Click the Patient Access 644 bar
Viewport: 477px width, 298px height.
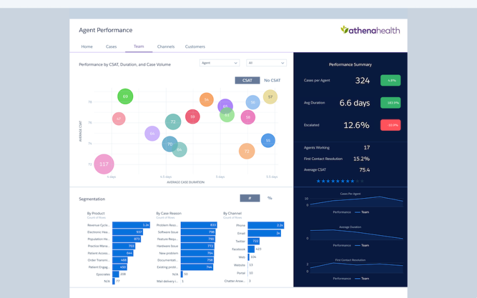click(123, 253)
